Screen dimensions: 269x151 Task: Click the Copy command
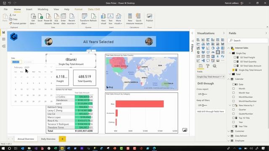click(x=13, y=19)
